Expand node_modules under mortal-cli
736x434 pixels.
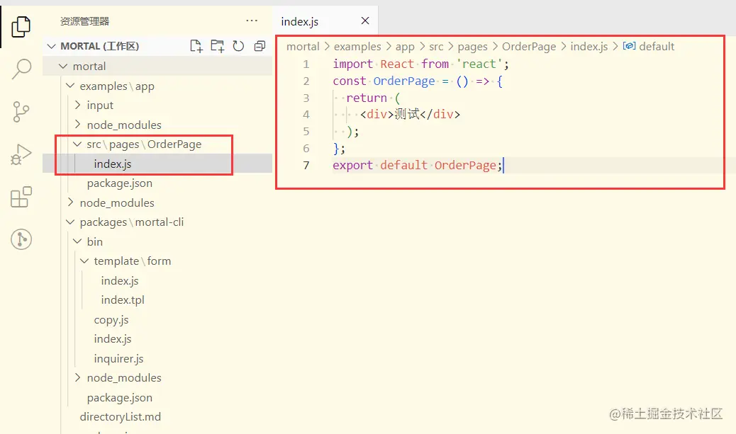[x=77, y=378]
